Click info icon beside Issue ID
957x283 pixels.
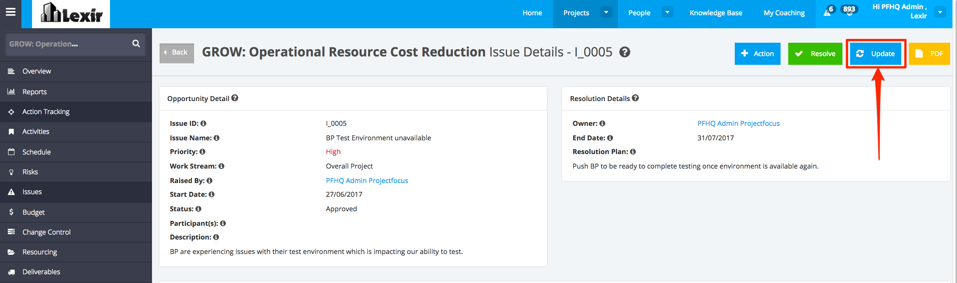tap(204, 123)
